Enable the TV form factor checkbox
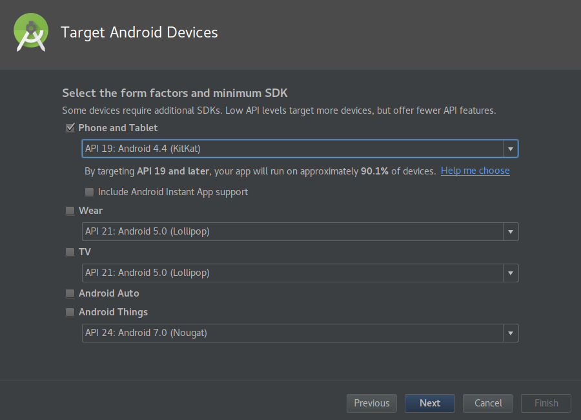 click(x=70, y=252)
